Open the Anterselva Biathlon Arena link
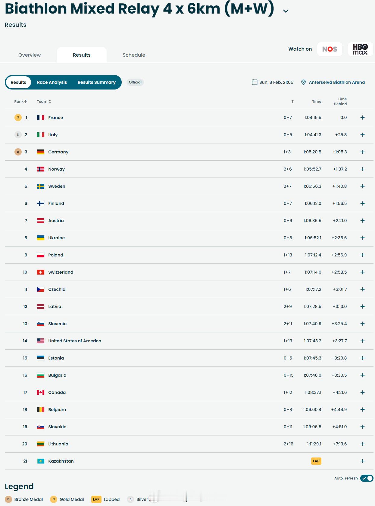This screenshot has width=375, height=506. (336, 82)
